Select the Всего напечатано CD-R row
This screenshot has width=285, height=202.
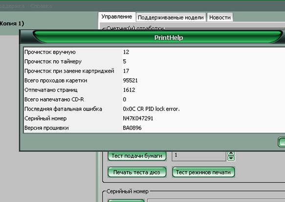coord(154,99)
